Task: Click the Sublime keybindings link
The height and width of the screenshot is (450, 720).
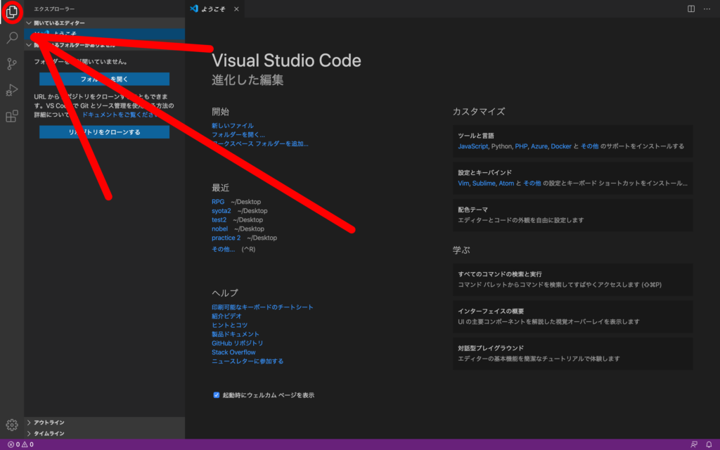Action: point(484,184)
